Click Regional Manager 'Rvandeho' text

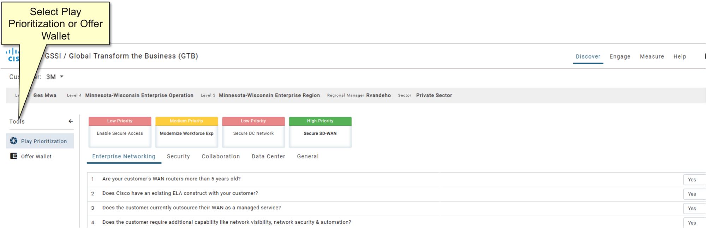[378, 95]
